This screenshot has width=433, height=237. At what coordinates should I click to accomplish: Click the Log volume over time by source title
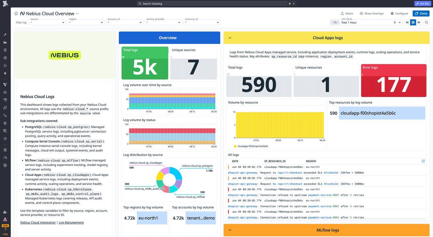147,85
